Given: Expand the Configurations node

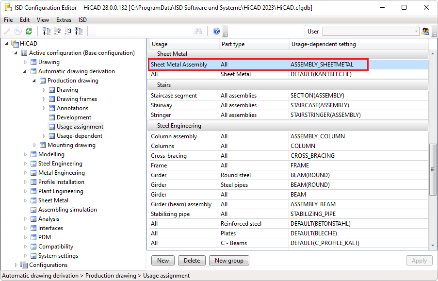Looking at the screenshot, I should (x=16, y=265).
